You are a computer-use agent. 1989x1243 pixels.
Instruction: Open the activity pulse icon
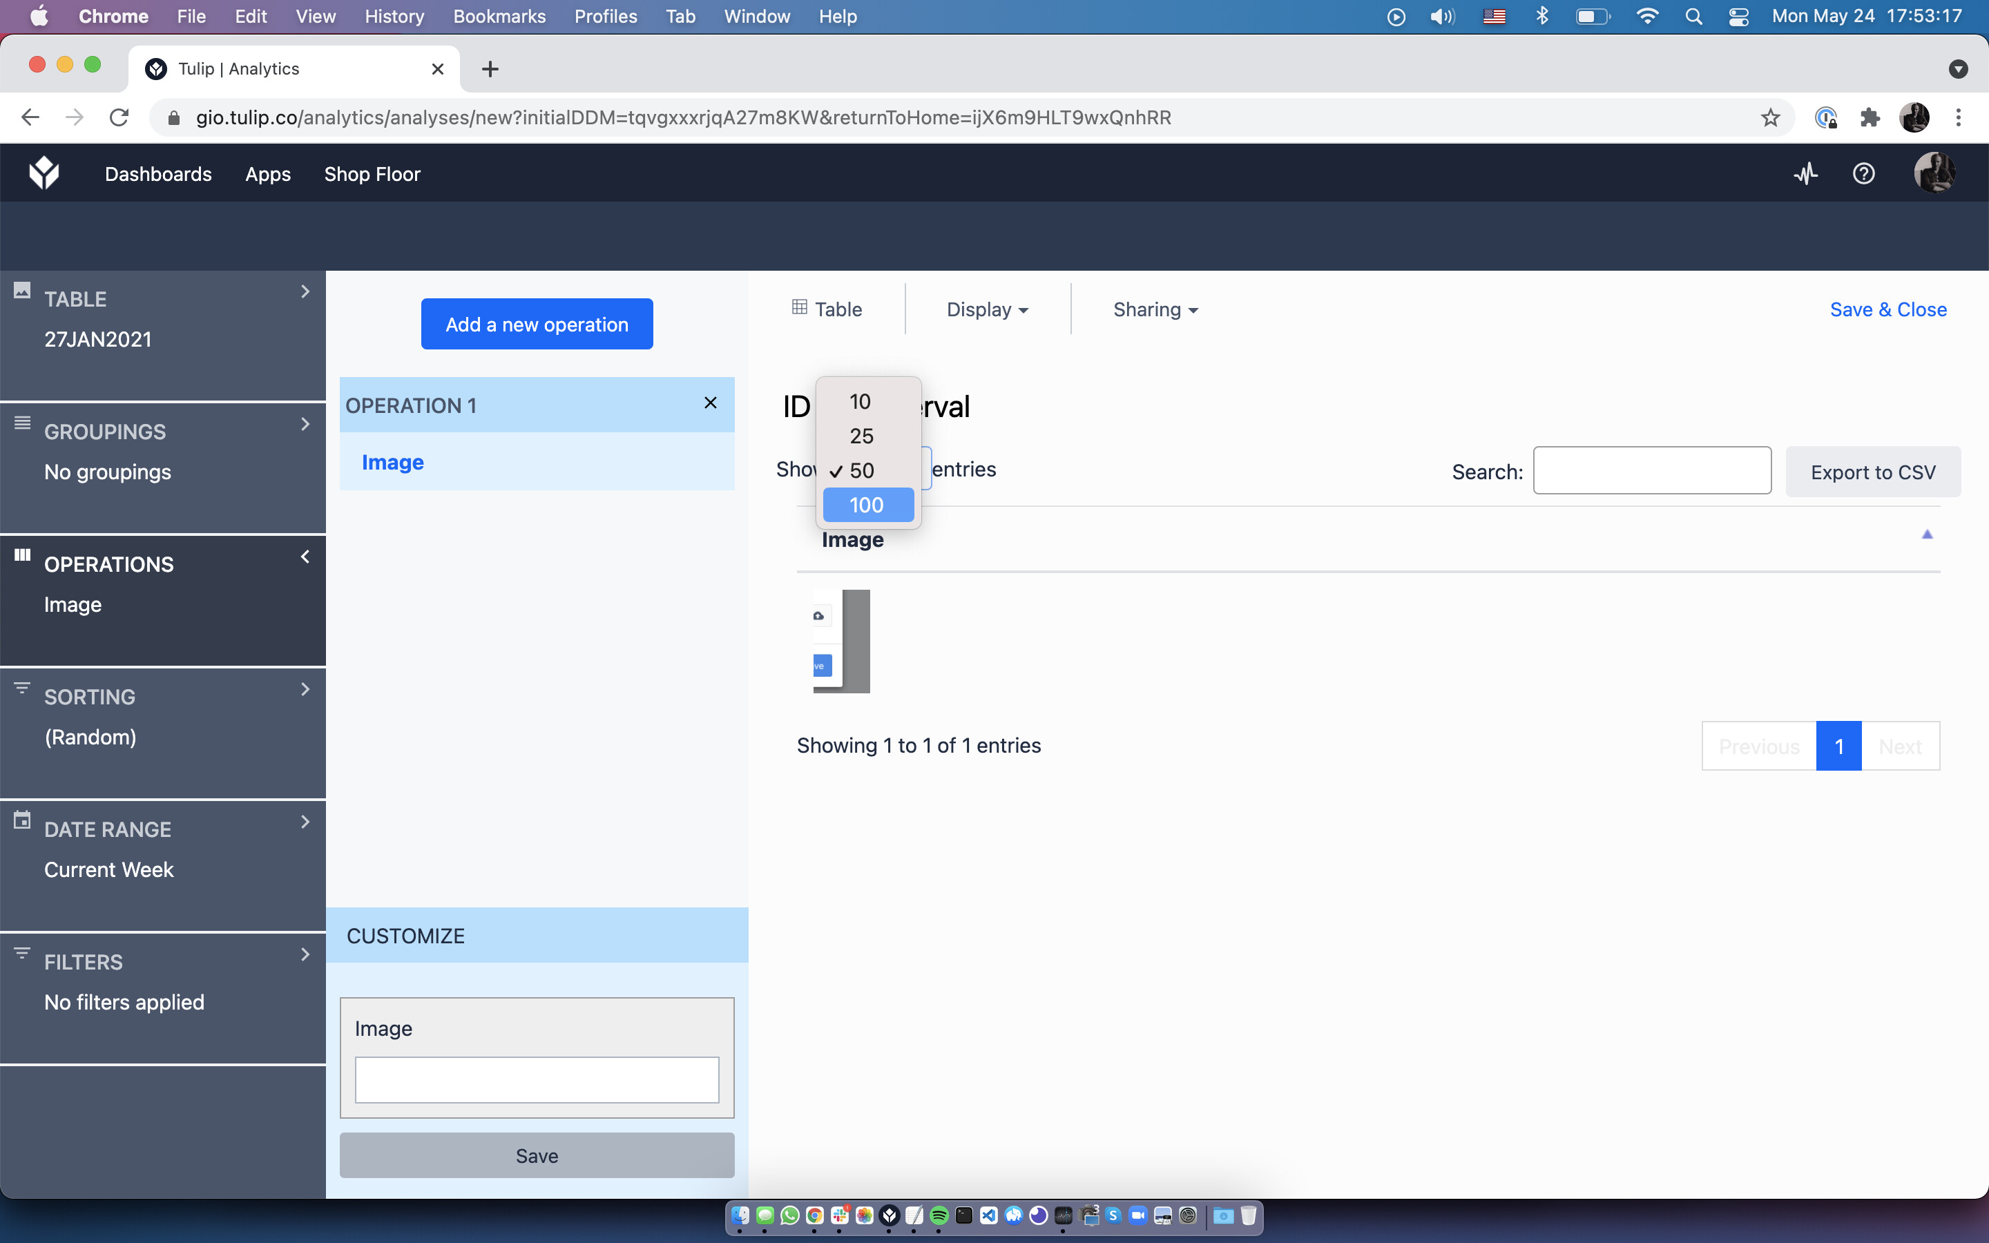point(1806,173)
